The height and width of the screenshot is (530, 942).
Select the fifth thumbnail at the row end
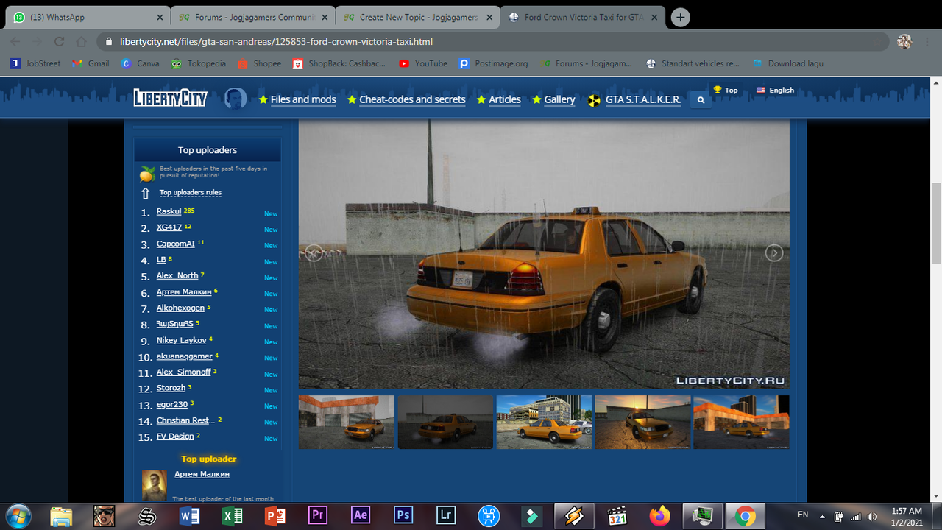[x=741, y=422]
